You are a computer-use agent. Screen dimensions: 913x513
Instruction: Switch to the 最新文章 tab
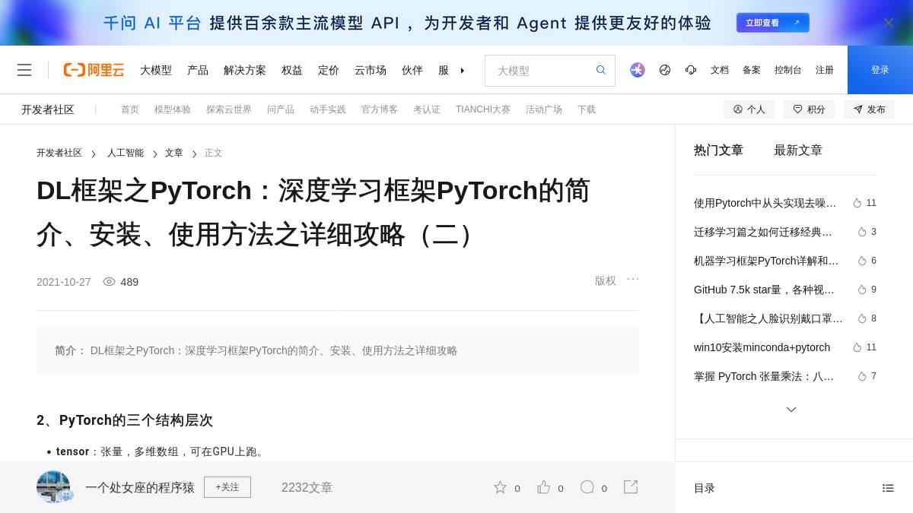(798, 150)
